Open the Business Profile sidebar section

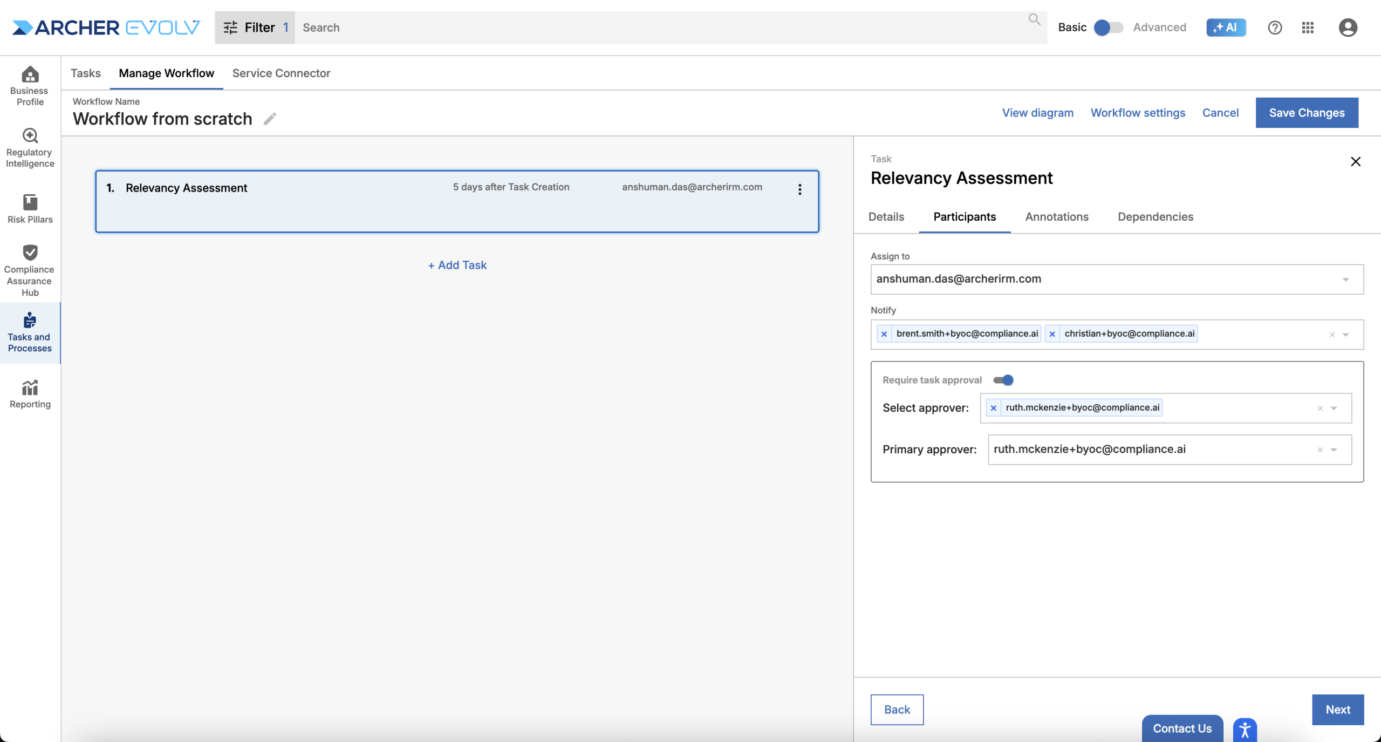[30, 85]
